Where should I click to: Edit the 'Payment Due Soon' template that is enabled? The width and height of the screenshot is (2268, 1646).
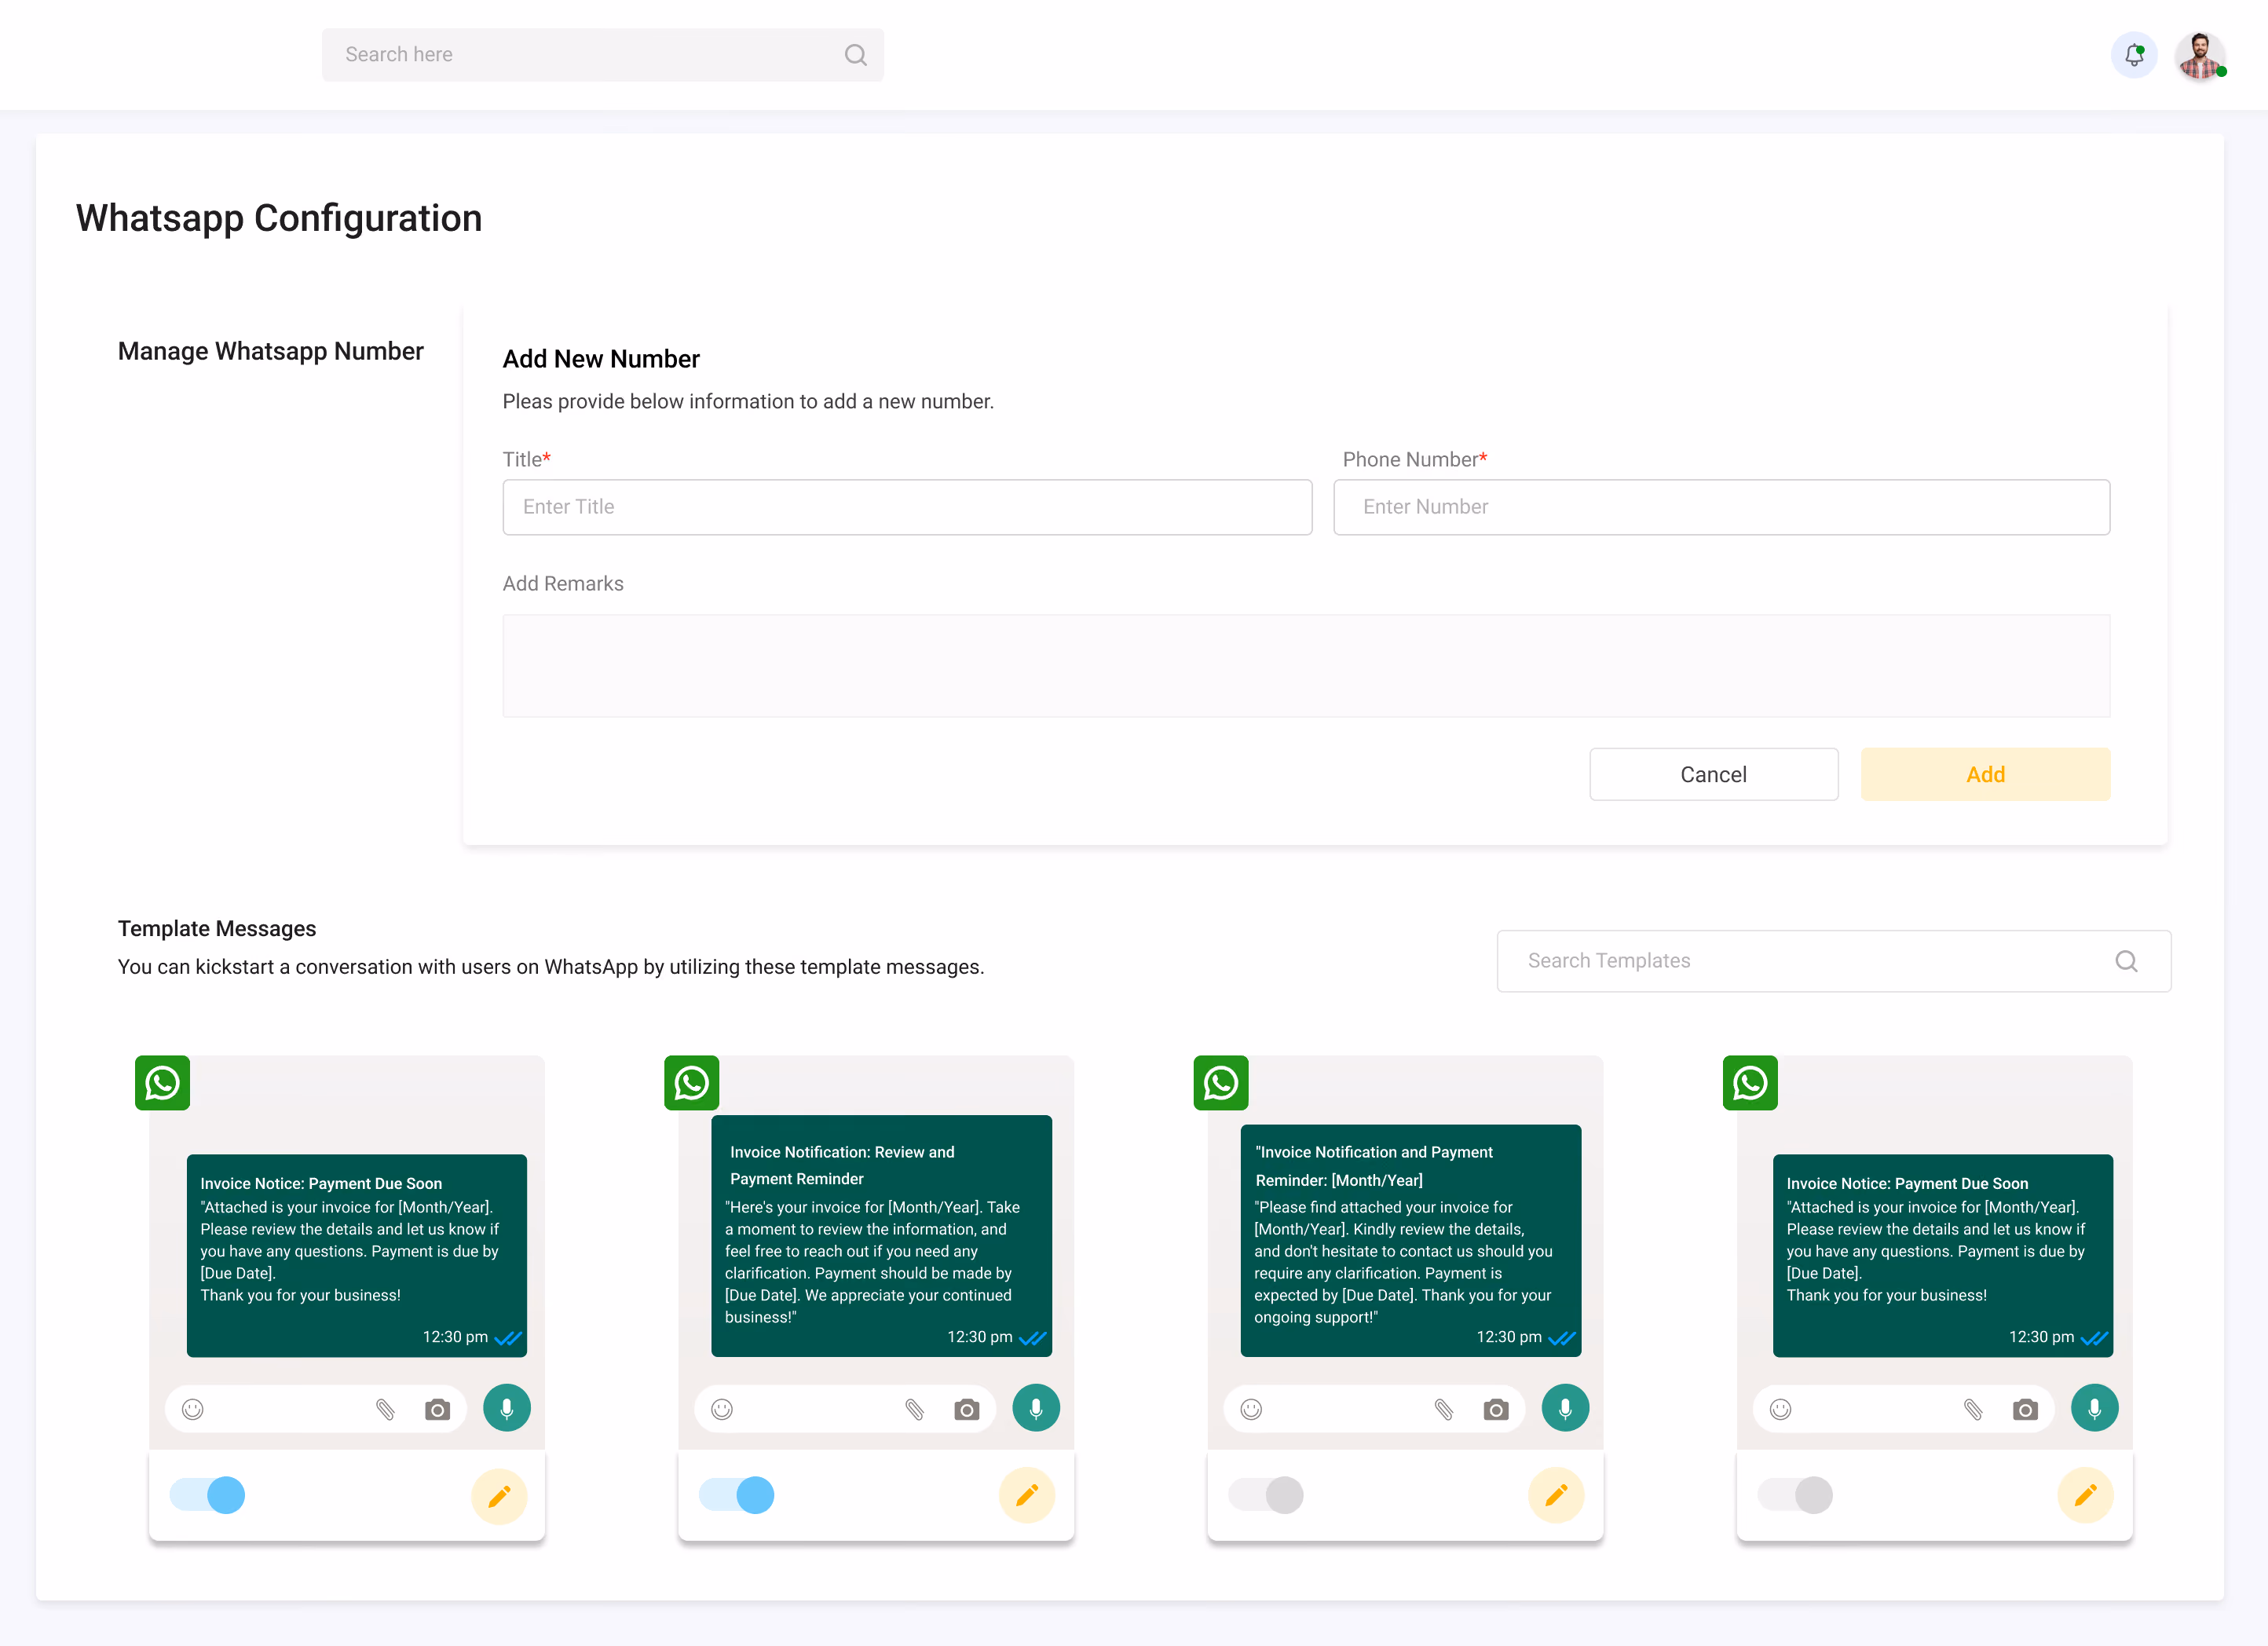pyautogui.click(x=499, y=1495)
